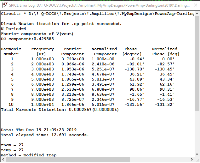Click the horizontal scrollbar right arrow
This screenshot has width=200, height=163.
click(192, 160)
